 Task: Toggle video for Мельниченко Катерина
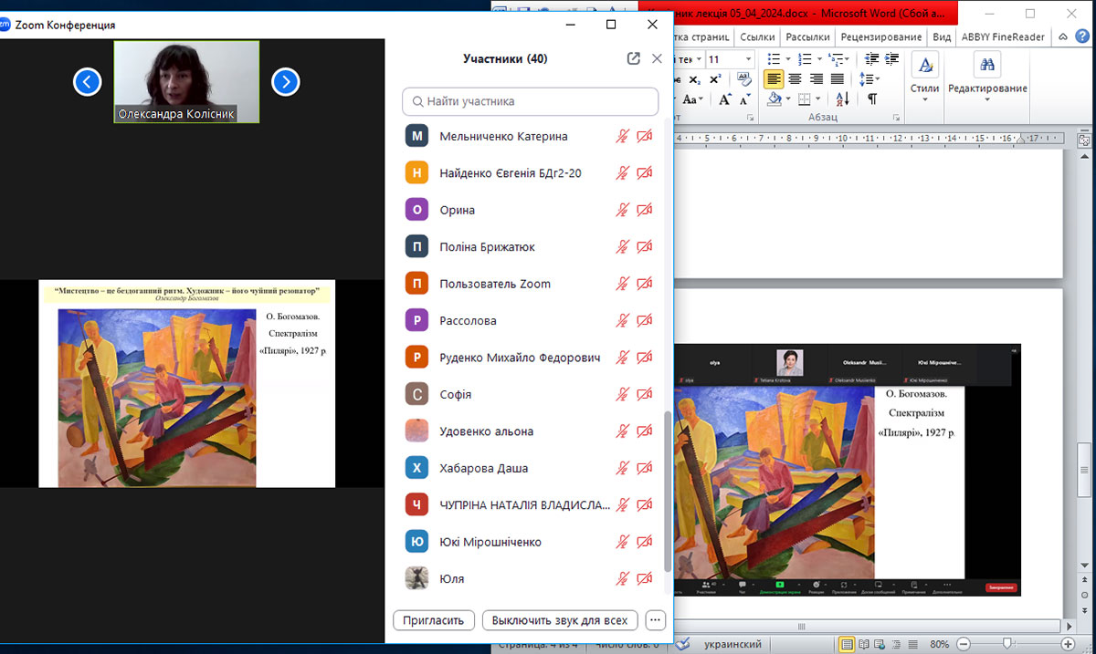coord(645,136)
